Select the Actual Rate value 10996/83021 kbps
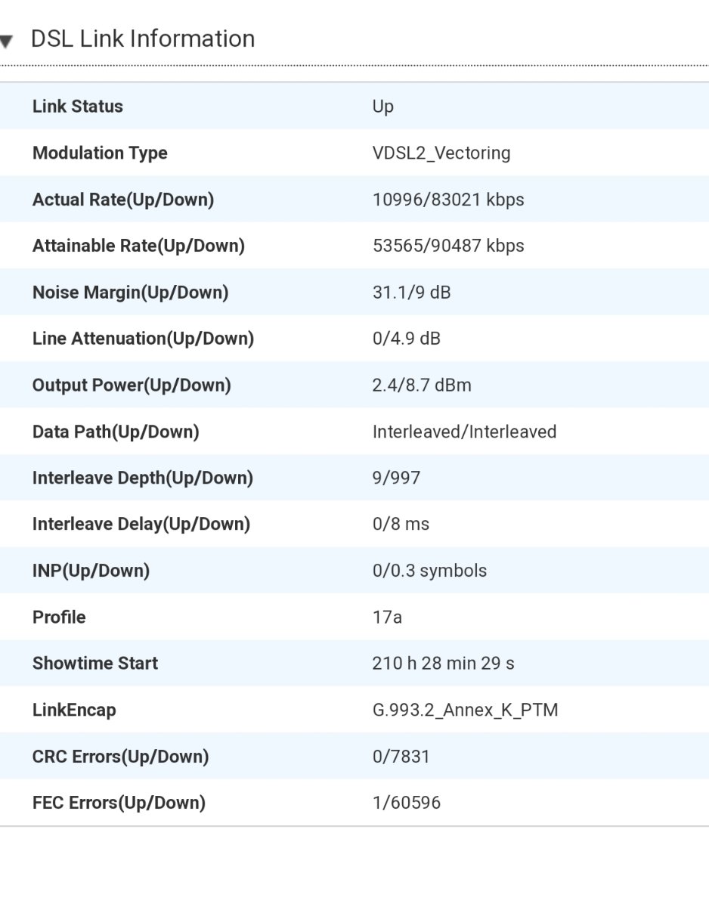 pyautogui.click(x=448, y=200)
